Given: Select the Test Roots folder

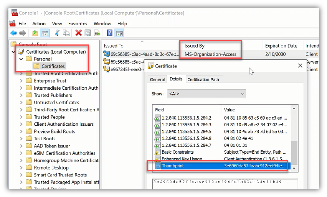Looking at the screenshot, I should point(45,139).
